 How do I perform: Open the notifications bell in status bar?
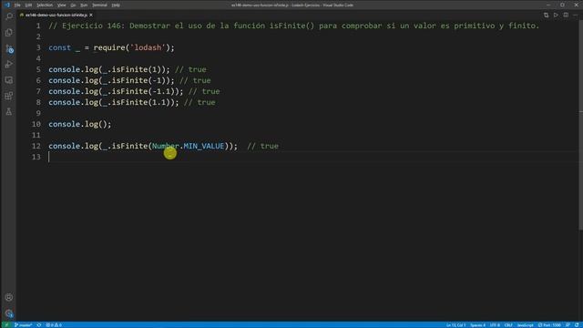[x=577, y=325]
